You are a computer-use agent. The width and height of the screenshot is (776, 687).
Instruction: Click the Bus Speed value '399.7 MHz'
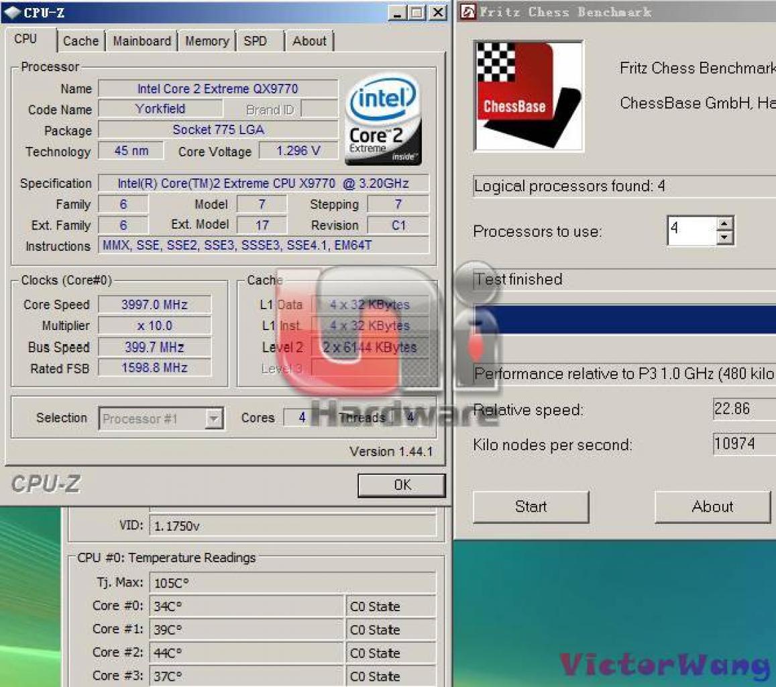tap(154, 347)
